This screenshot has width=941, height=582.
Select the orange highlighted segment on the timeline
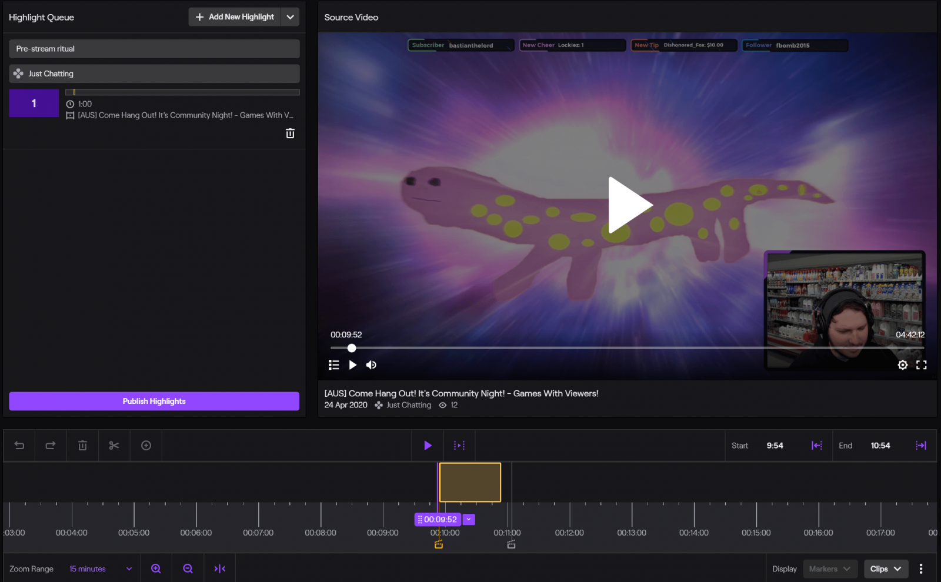coord(470,482)
